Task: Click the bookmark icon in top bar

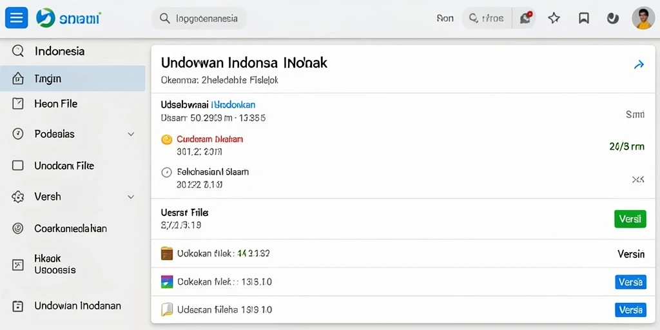Action: (x=583, y=18)
